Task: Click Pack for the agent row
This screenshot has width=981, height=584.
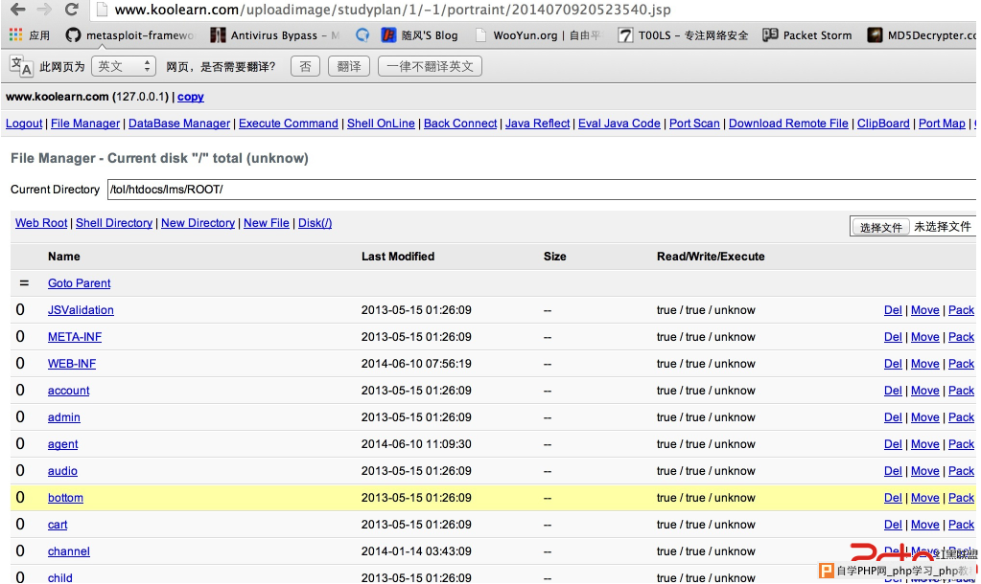Action: pos(961,445)
